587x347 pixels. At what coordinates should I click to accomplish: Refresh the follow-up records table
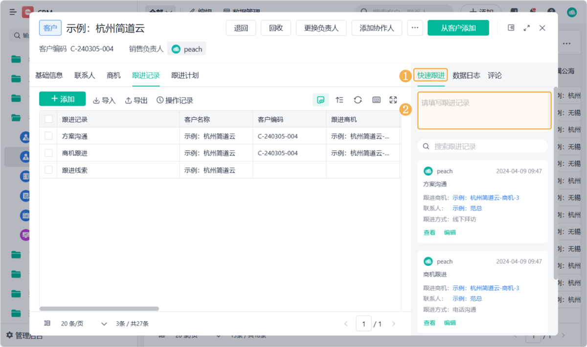click(358, 100)
